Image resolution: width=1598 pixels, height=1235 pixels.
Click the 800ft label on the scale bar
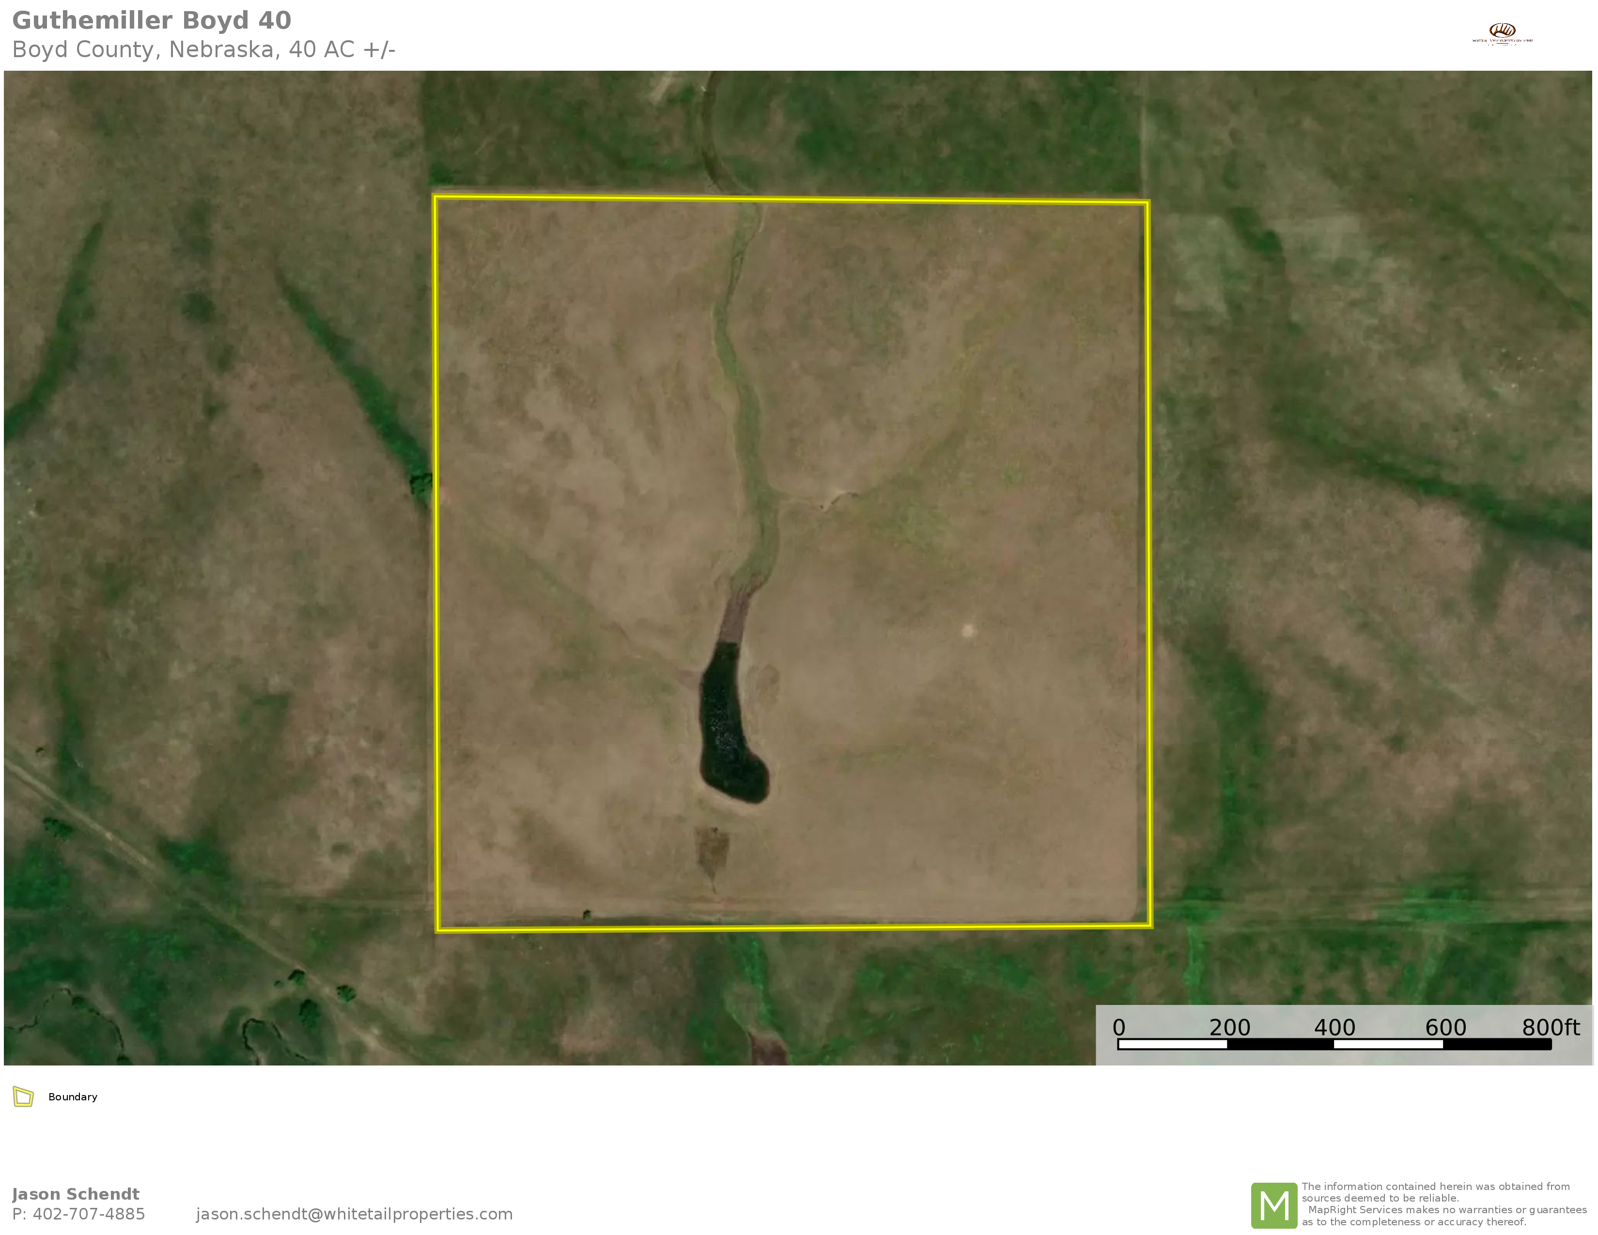[x=1551, y=1027]
